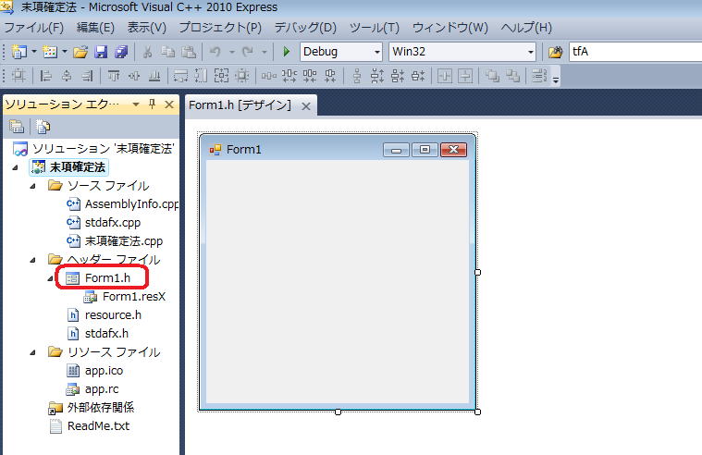The image size is (702, 455).
Task: Open the Undo history dropdown arrow
Action: coord(231,52)
